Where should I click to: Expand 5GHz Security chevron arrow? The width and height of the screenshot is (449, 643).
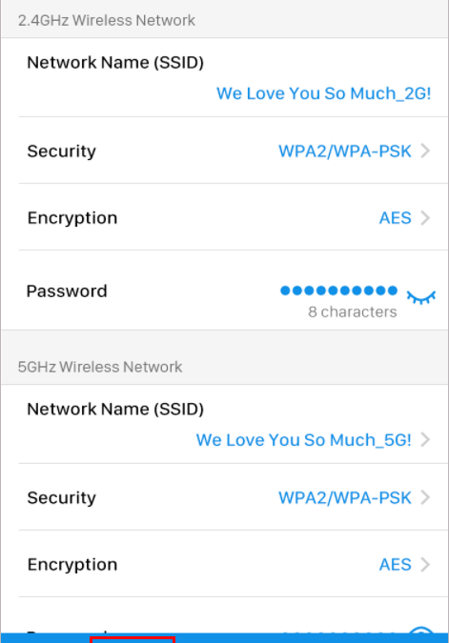[425, 497]
